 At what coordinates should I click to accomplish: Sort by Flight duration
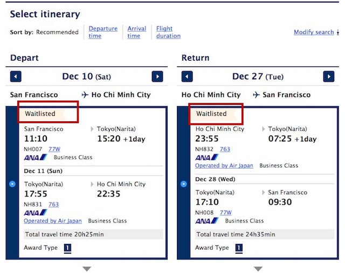168,32
